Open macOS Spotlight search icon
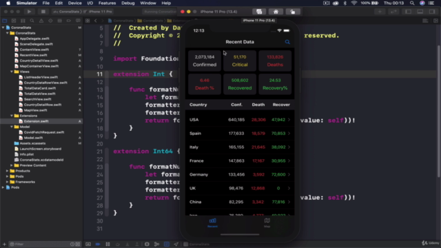The image size is (441, 248). click(412, 3)
